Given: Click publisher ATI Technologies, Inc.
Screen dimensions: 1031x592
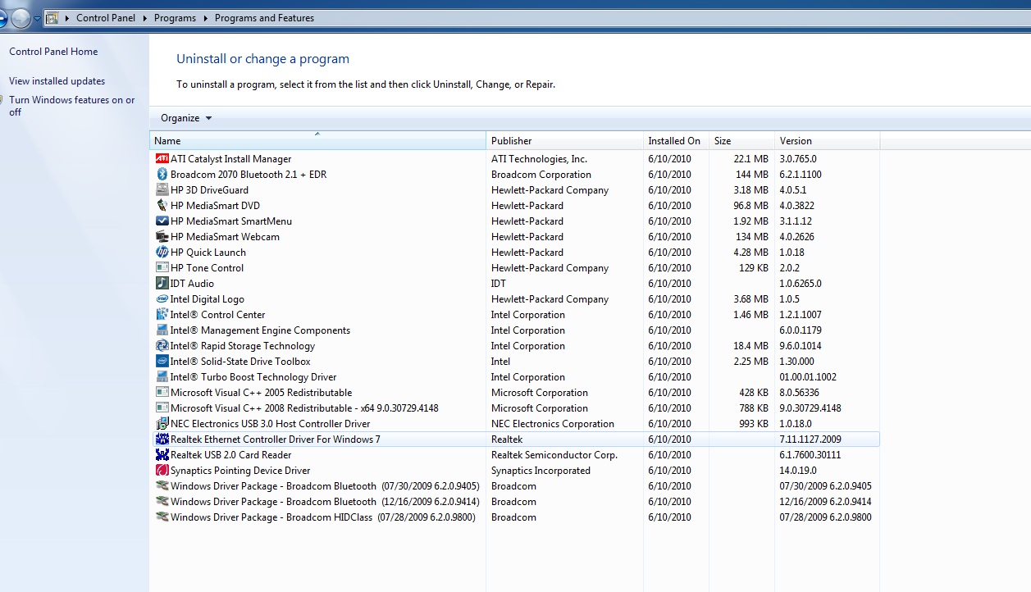Looking at the screenshot, I should click(539, 159).
